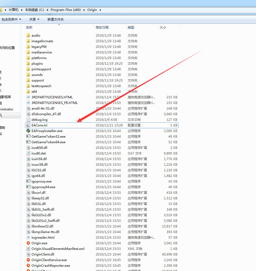256x271 pixels.
Task: Open the 共享 dropdown menu
Action: [x=34, y=20]
